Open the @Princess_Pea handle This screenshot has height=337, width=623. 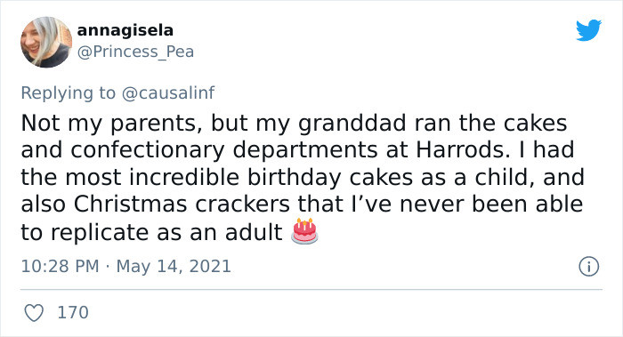click(135, 52)
